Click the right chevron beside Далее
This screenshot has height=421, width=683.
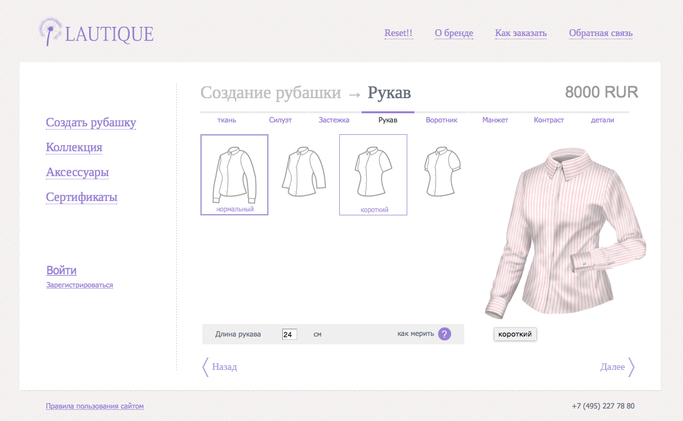631,367
